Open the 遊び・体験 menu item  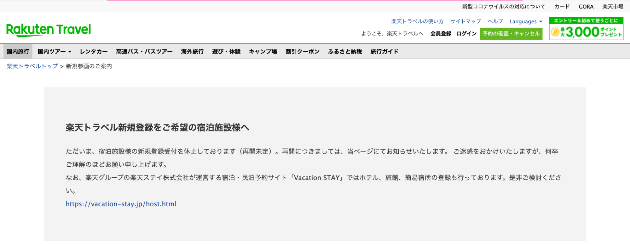point(226,52)
